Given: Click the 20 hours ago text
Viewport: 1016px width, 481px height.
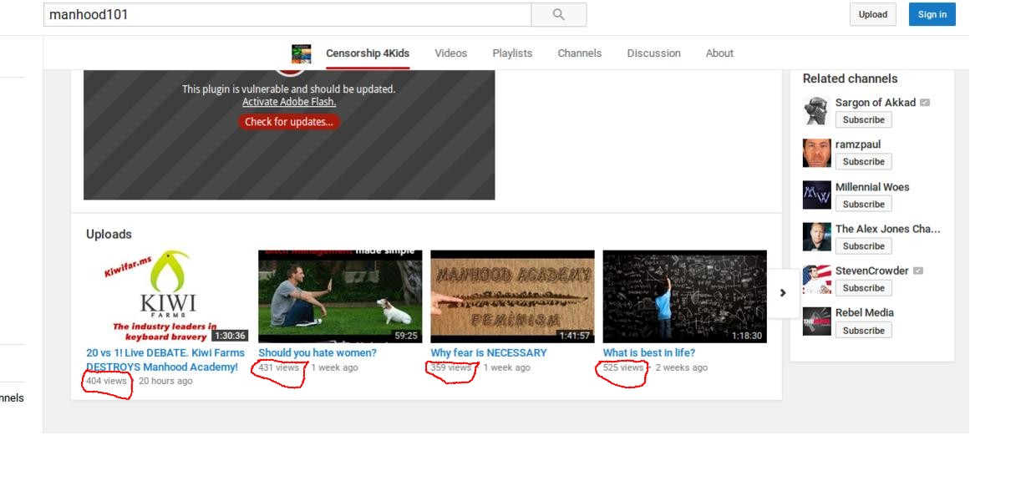Looking at the screenshot, I should [165, 381].
